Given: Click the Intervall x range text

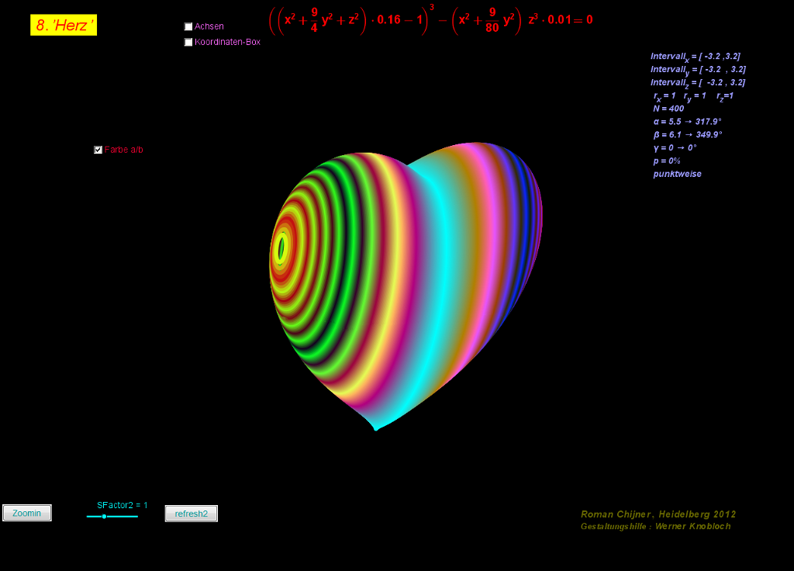Looking at the screenshot, I should click(695, 57).
